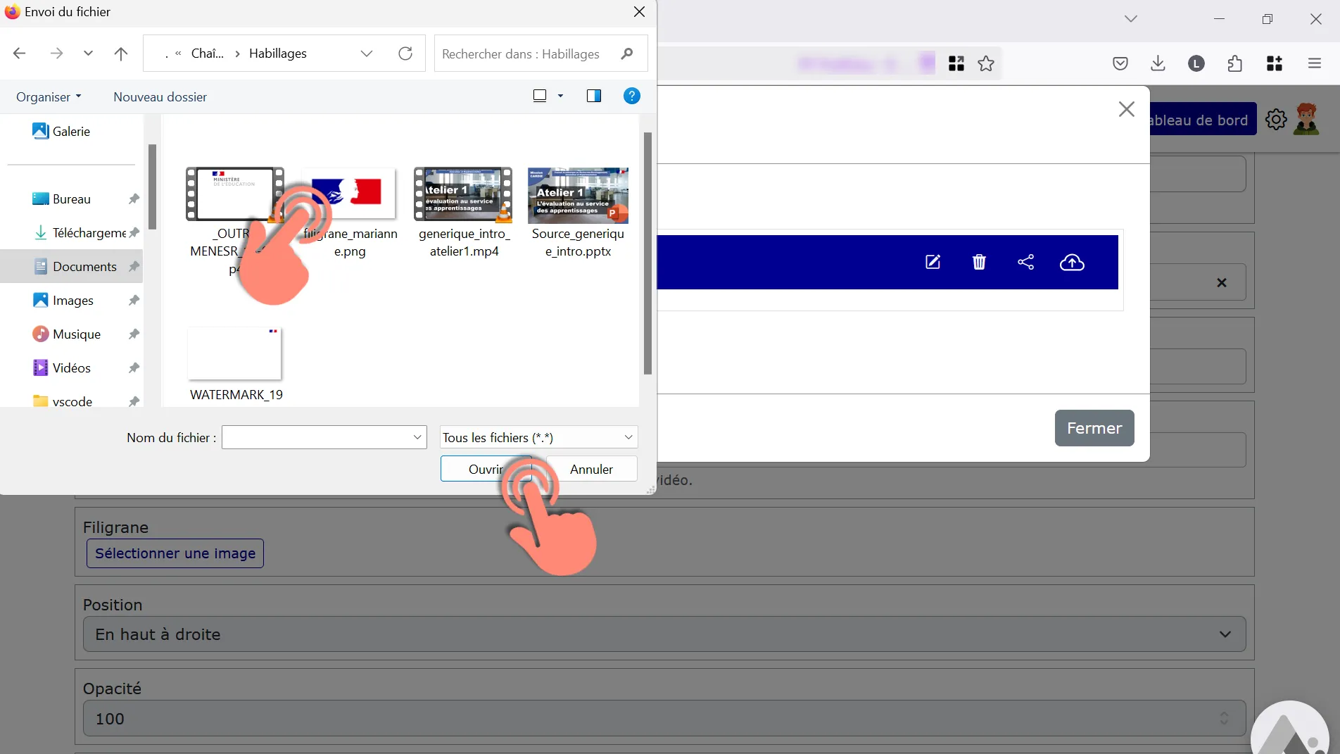This screenshot has height=754, width=1340.
Task: Open the file type filter dropdown
Action: click(x=539, y=437)
